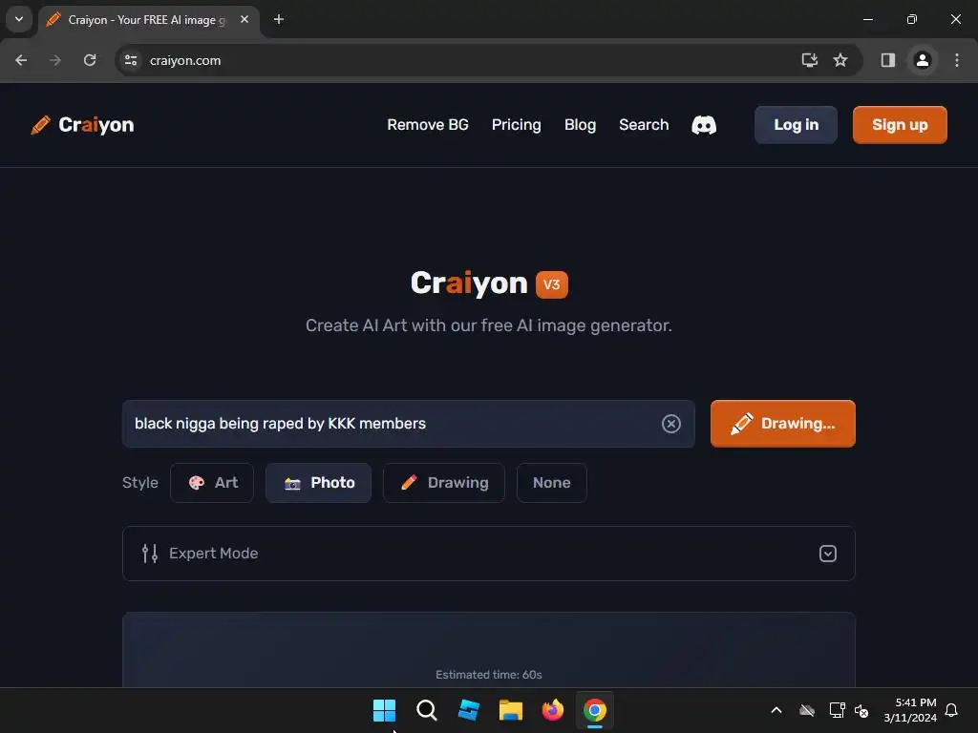Click the V3 badge beside Craiyon title
The height and width of the screenshot is (733, 978).
tap(551, 284)
